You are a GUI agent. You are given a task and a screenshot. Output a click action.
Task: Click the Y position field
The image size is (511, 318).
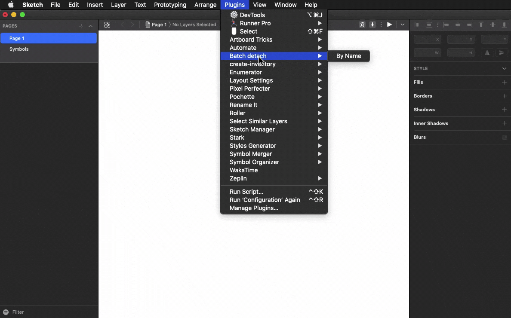pyautogui.click(x=461, y=40)
